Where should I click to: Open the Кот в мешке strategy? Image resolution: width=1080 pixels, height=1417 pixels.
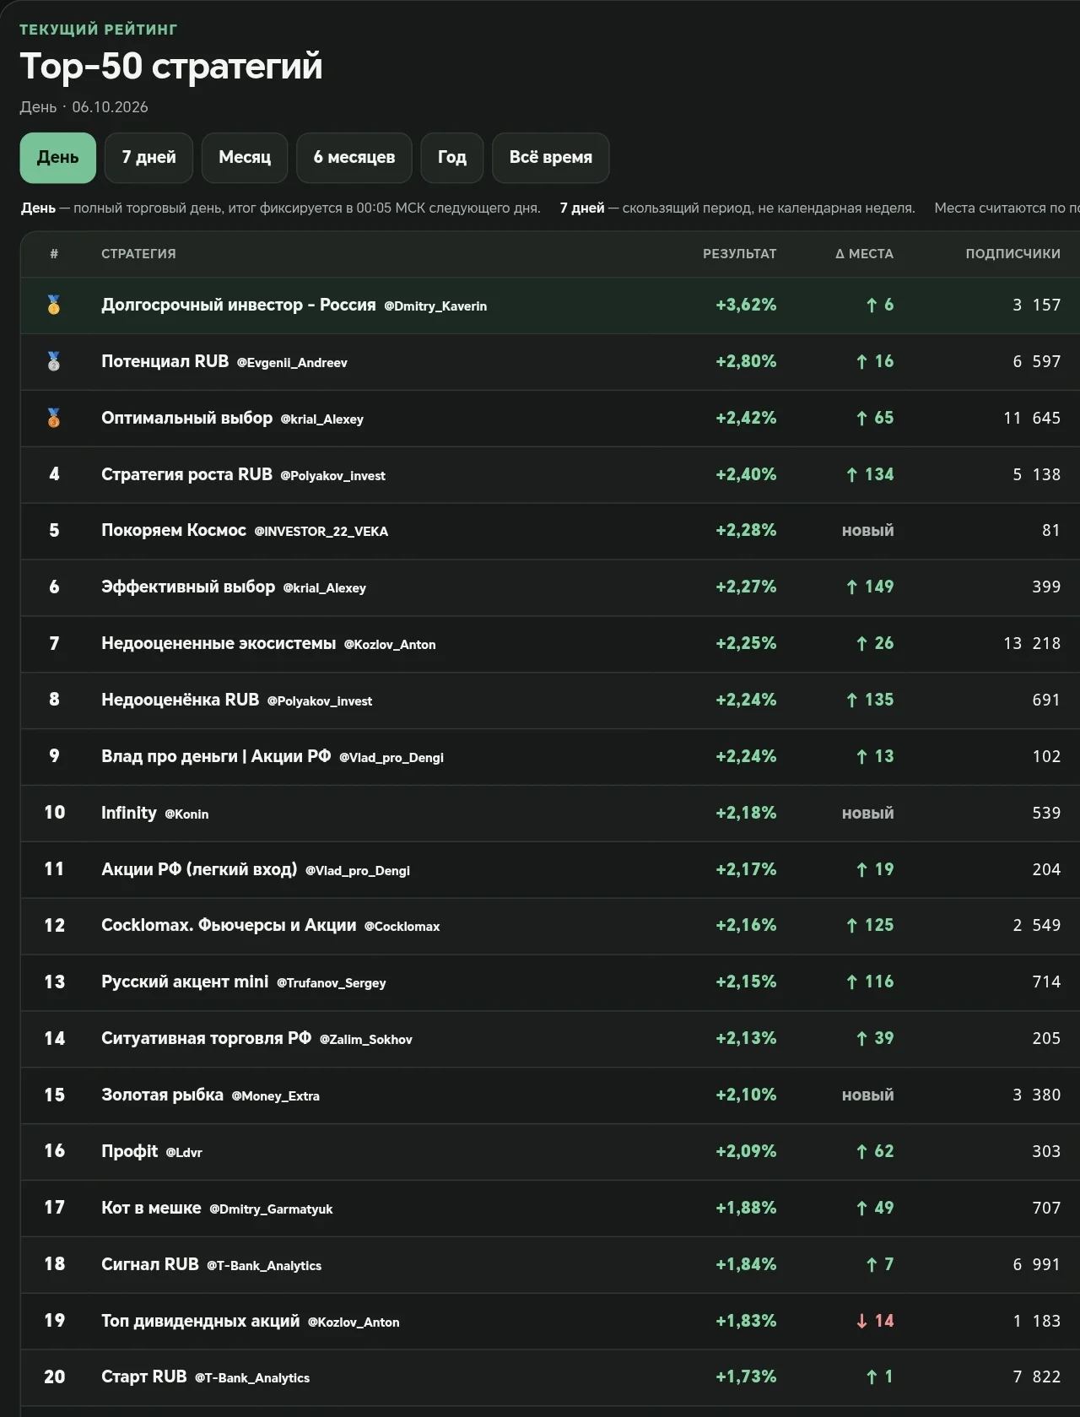click(x=151, y=1208)
